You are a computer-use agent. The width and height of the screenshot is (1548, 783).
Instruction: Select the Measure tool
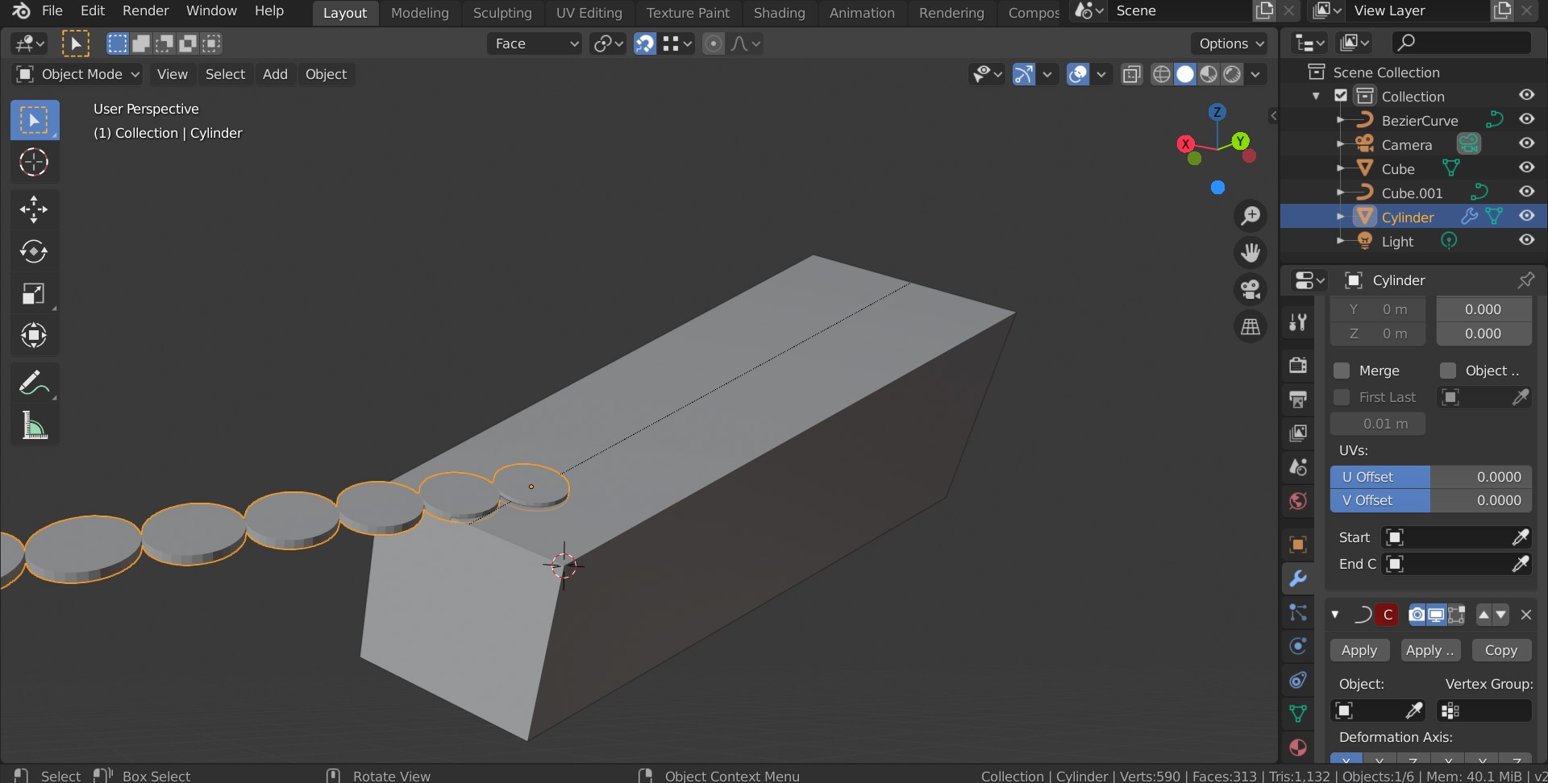point(34,425)
